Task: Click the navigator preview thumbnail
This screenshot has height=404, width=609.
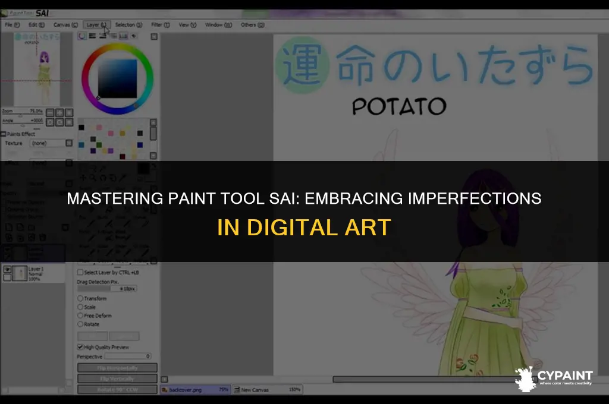Action: pos(37,69)
